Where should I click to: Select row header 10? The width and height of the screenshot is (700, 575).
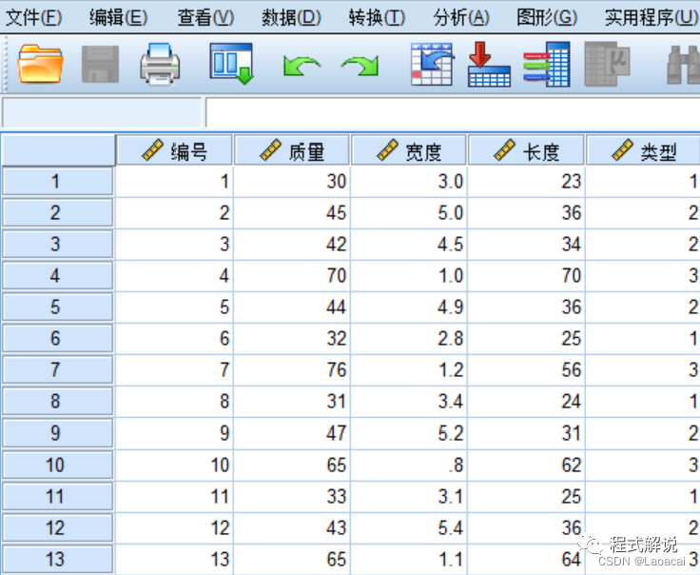tap(58, 466)
